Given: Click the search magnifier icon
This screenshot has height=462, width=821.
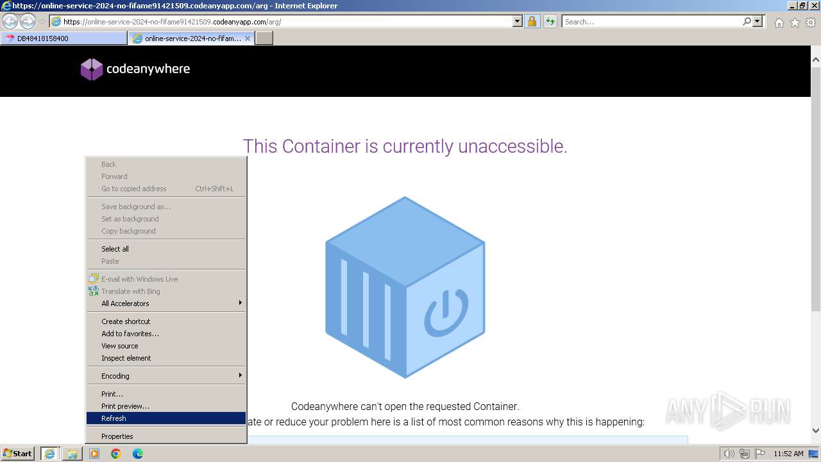Looking at the screenshot, I should coord(747,21).
